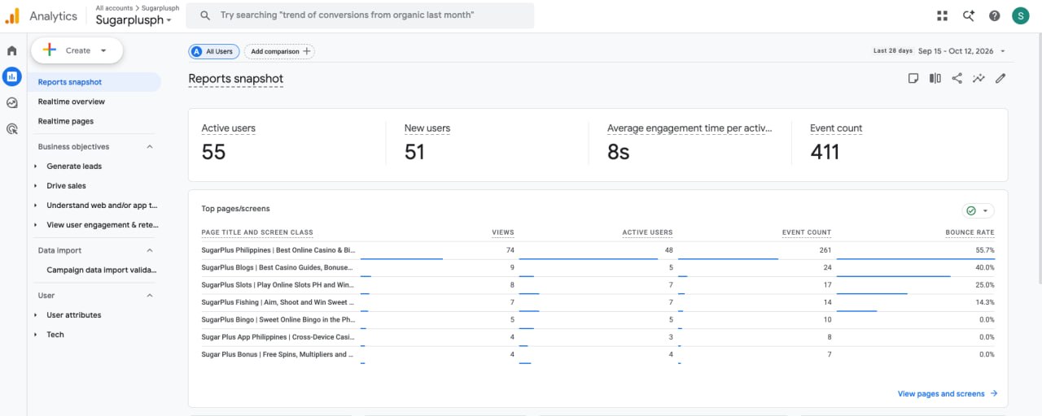Open the Sugarplusph property selector
Image resolution: width=1042 pixels, height=416 pixels.
click(134, 20)
